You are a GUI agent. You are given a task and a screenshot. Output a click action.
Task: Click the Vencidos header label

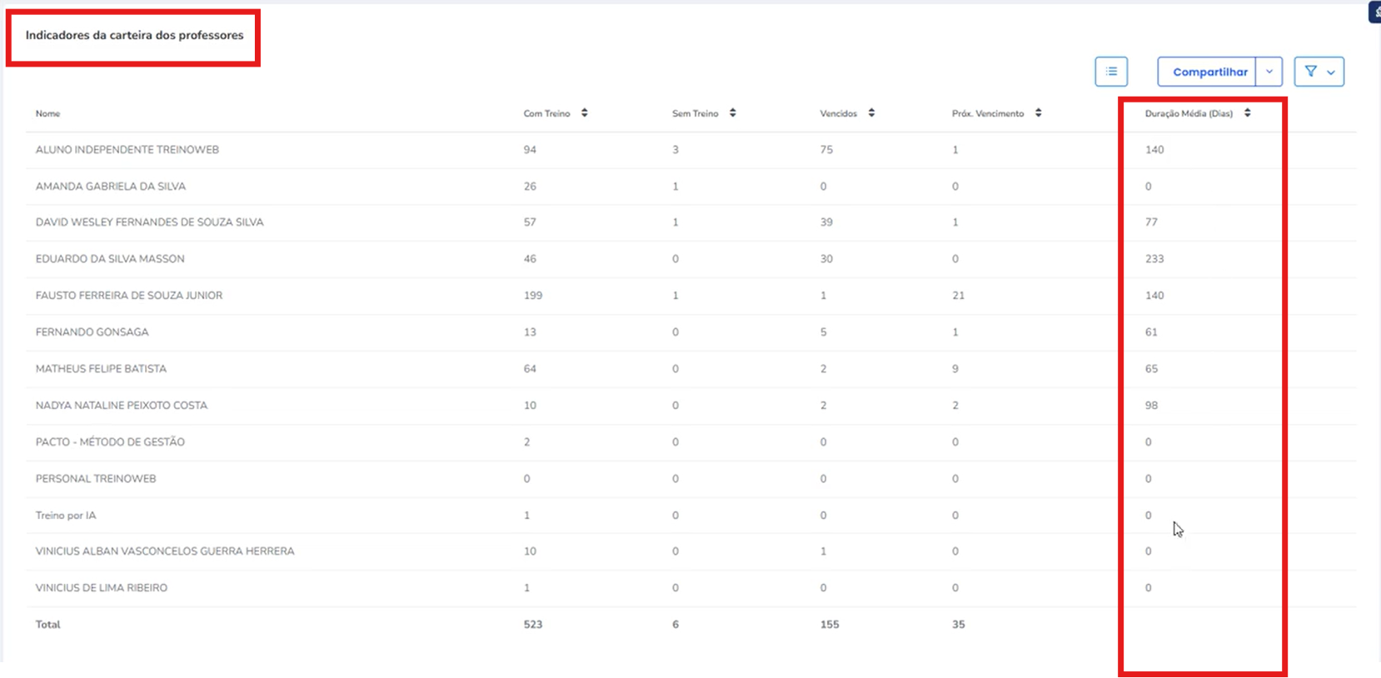(x=838, y=113)
